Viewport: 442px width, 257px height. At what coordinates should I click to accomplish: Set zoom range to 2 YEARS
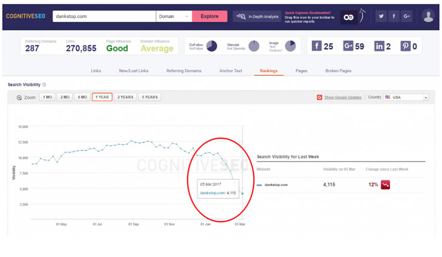[125, 97]
